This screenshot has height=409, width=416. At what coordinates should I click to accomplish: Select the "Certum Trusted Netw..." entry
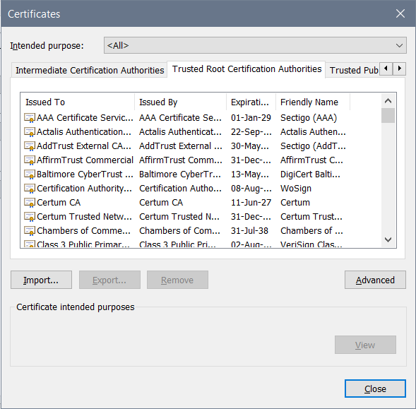point(84,217)
